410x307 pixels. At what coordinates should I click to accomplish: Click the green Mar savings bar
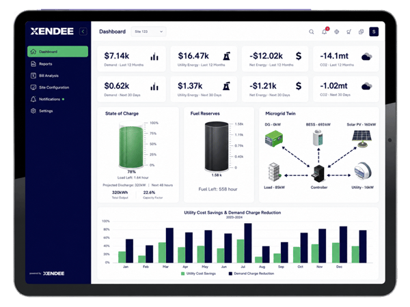tap(162, 252)
